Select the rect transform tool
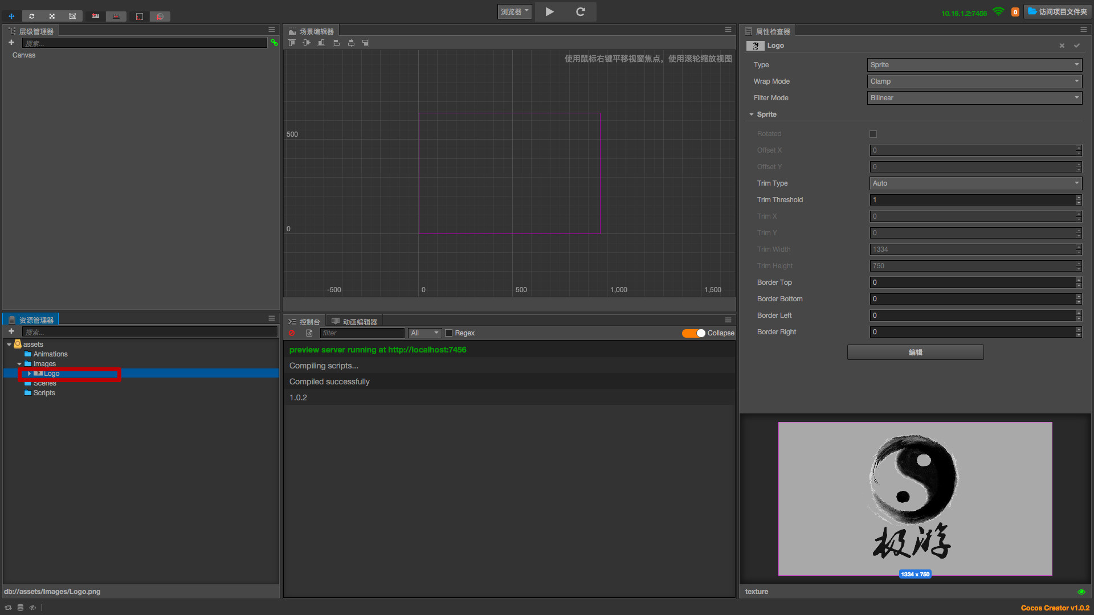Image resolution: width=1094 pixels, height=615 pixels. (72, 16)
